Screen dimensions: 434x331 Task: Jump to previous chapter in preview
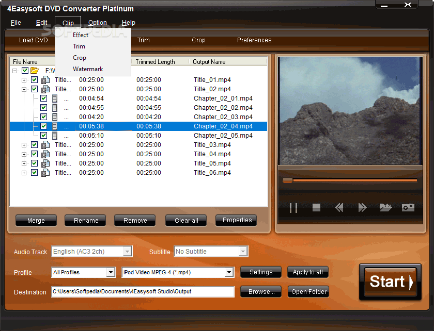[x=339, y=207]
